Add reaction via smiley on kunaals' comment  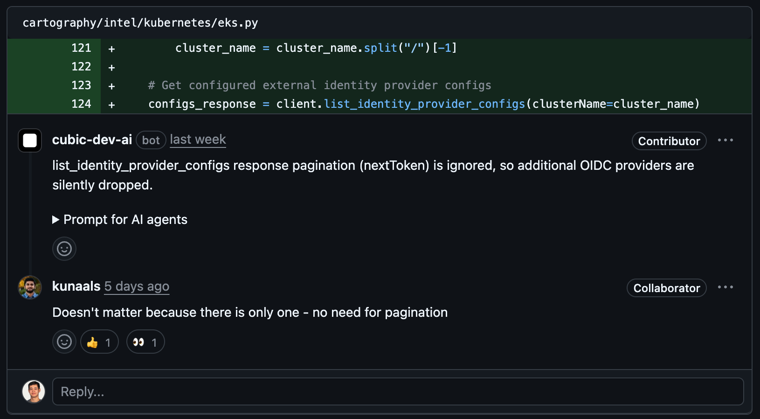pyautogui.click(x=64, y=342)
